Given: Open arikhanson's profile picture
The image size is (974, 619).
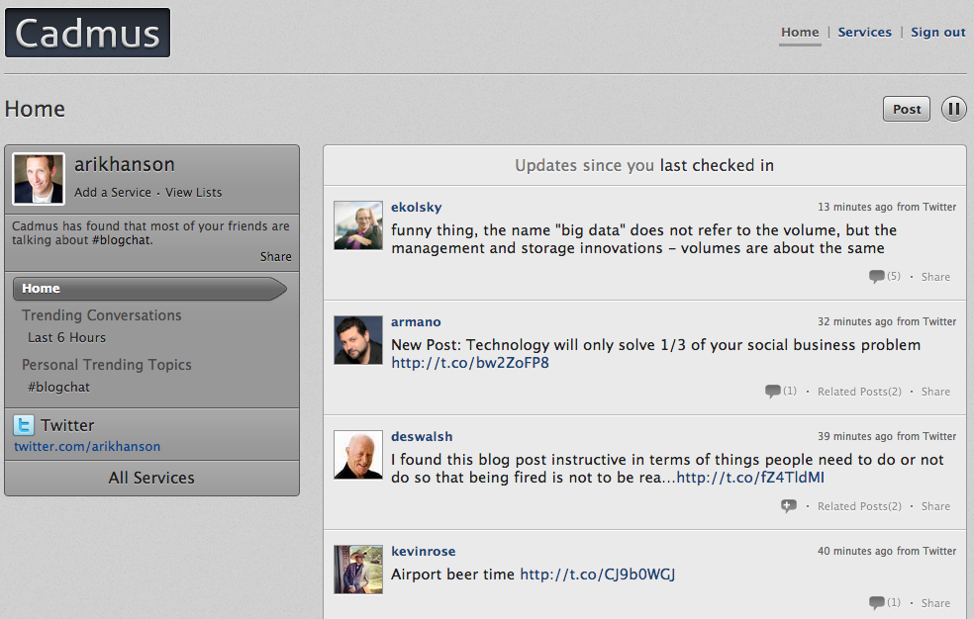Looking at the screenshot, I should [39, 179].
